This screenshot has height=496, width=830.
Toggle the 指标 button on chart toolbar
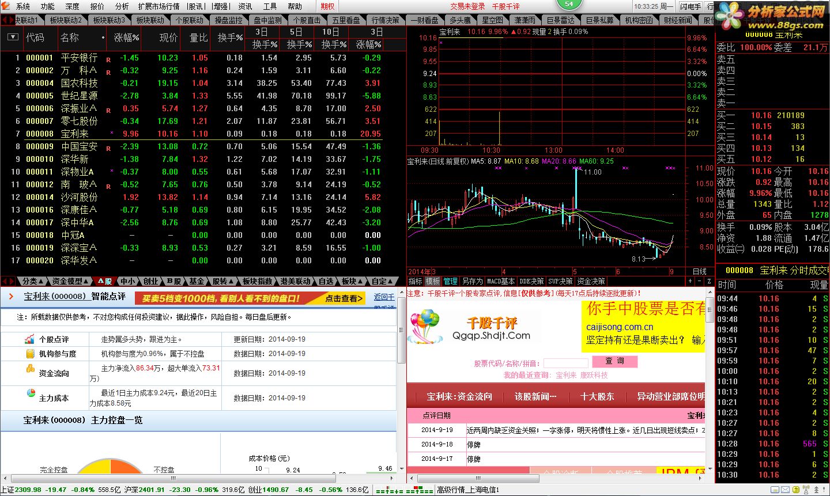pos(416,281)
